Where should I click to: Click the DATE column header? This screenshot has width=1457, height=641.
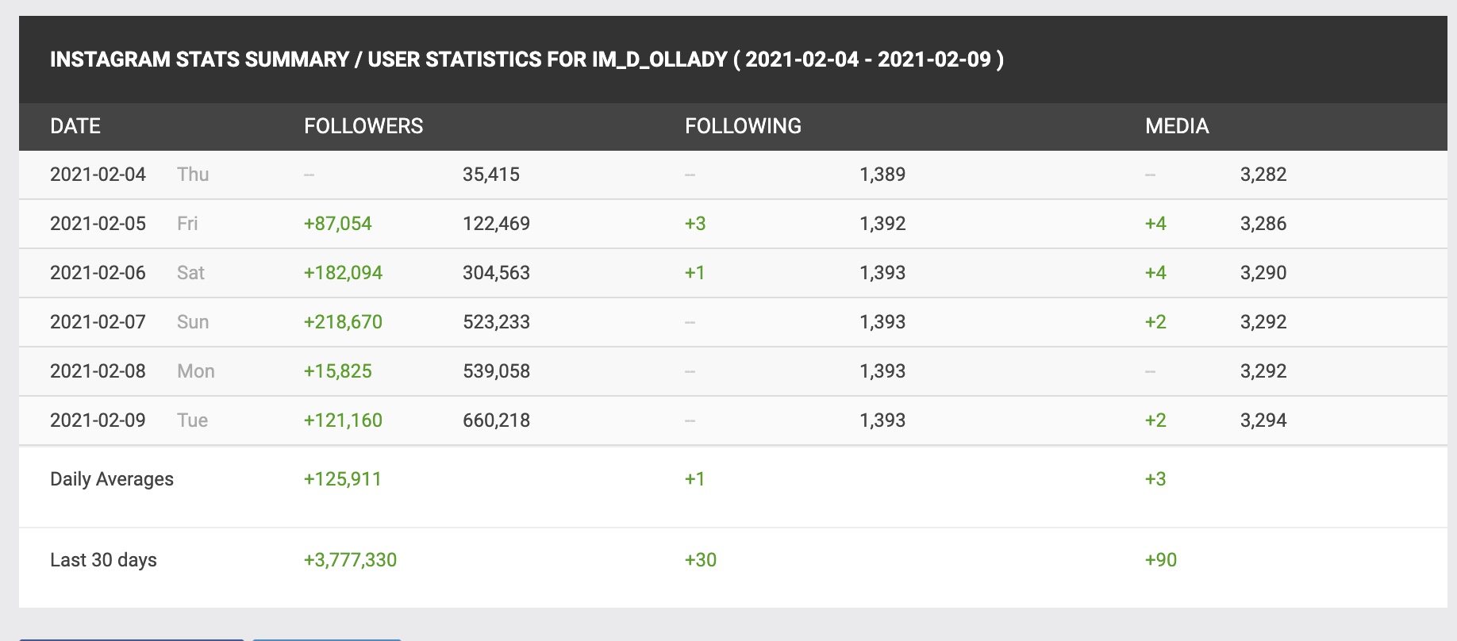pos(75,126)
